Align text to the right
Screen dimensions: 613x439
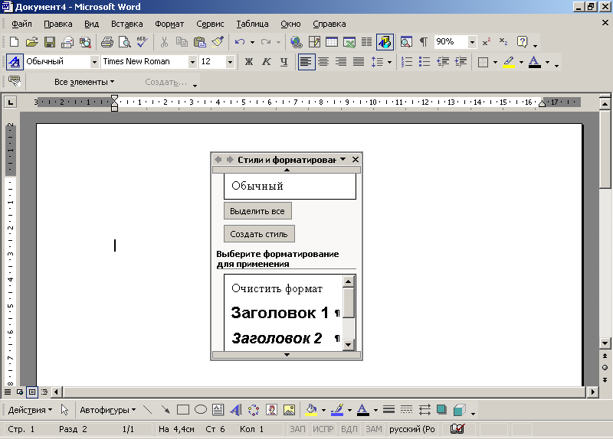pos(341,62)
